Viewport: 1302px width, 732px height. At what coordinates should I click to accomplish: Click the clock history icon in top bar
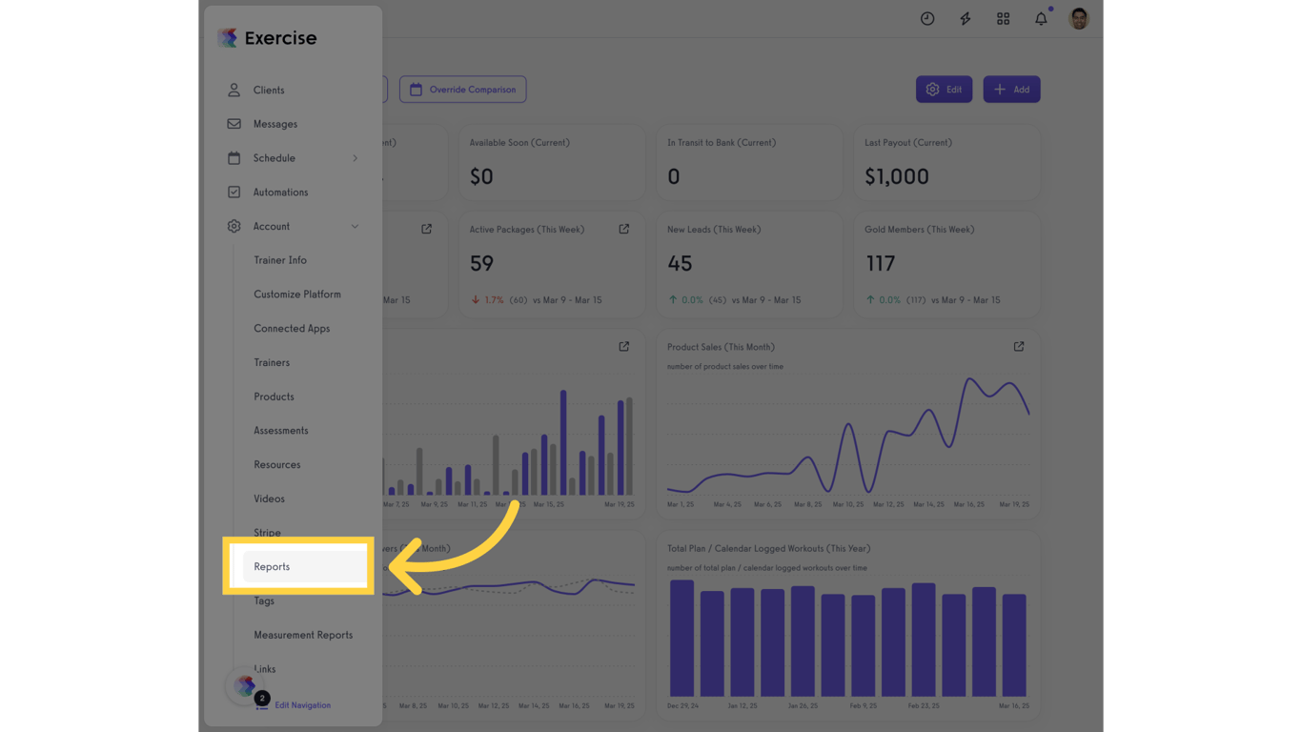(x=927, y=19)
